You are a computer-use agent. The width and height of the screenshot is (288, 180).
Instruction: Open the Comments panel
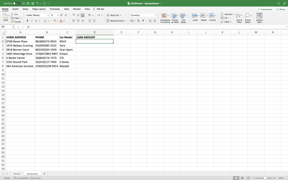coord(265,9)
